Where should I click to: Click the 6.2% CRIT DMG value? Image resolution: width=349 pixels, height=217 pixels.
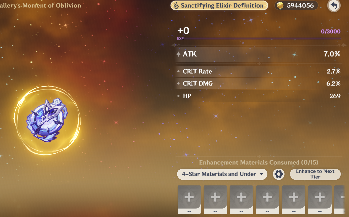[x=333, y=83]
